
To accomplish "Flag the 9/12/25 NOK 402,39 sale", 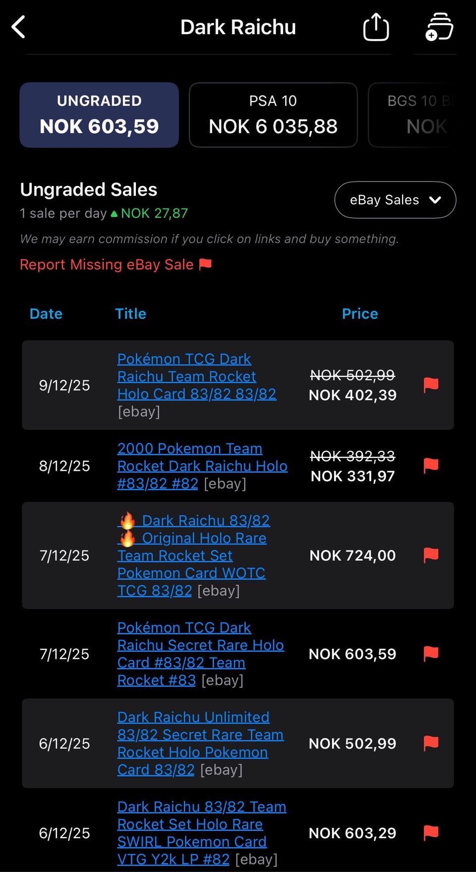I will pos(431,385).
